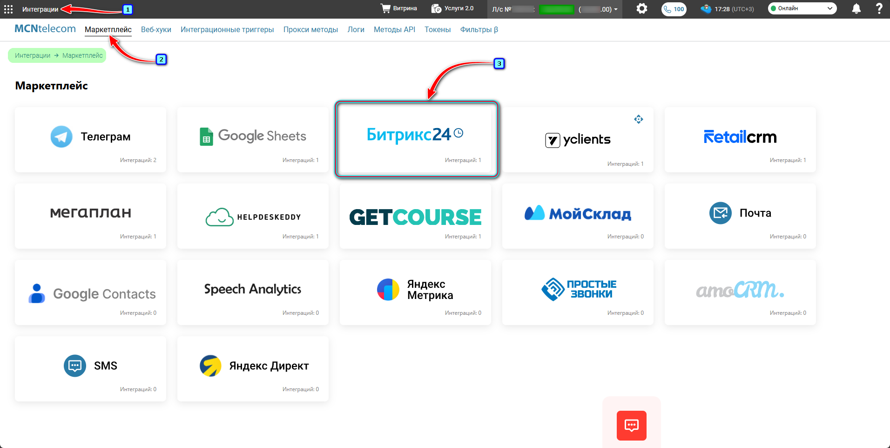
Task: Open the GetCourse integration card
Action: tap(415, 216)
